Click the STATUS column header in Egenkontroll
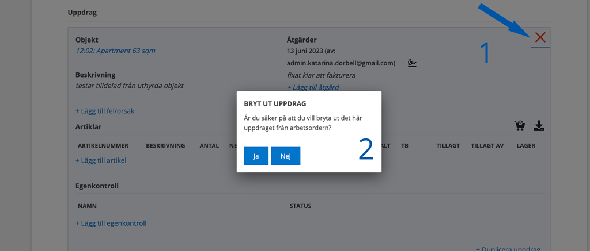This screenshot has height=251, width=590. [x=300, y=206]
